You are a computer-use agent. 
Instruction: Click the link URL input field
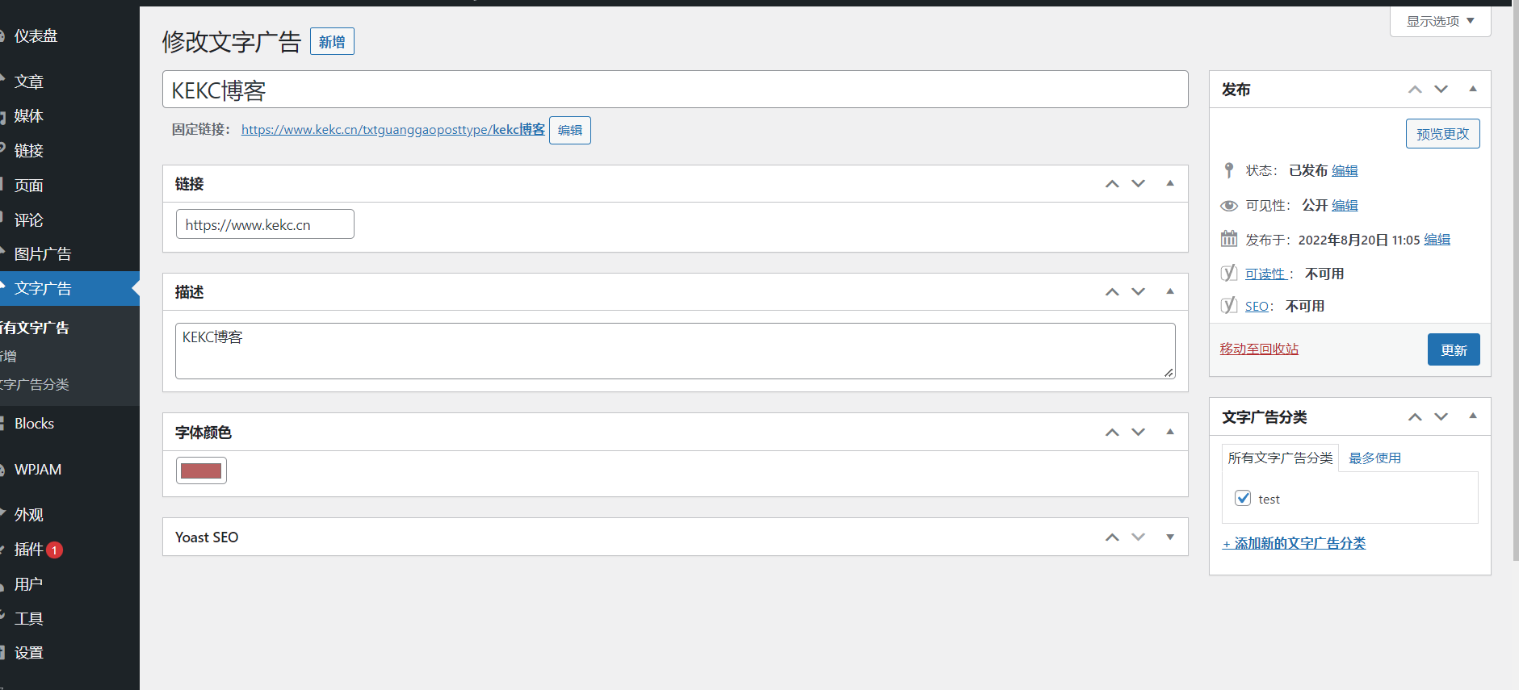pos(265,224)
